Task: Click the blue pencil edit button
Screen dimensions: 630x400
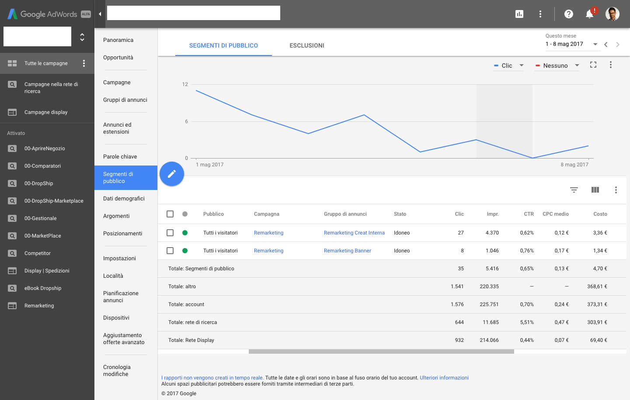Action: pyautogui.click(x=172, y=174)
